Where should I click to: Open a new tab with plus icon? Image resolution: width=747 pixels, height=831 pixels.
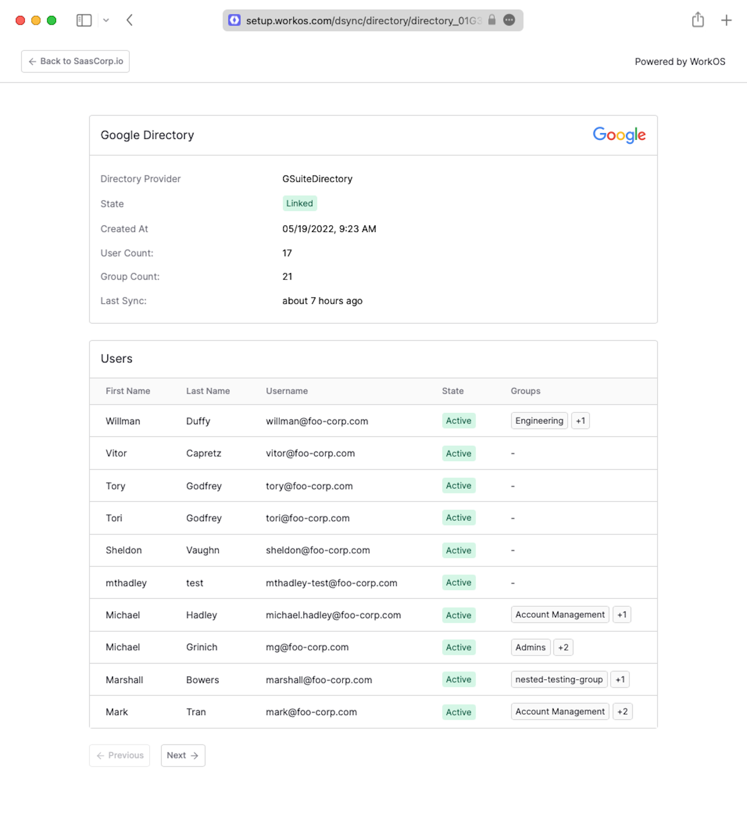click(726, 20)
